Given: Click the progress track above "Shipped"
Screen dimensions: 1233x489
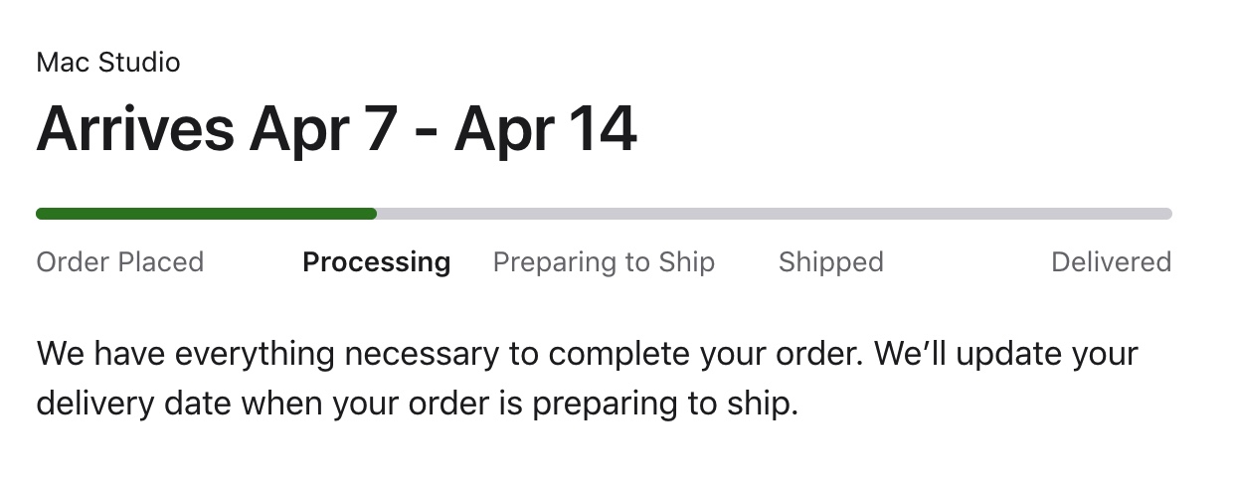Looking at the screenshot, I should 830,213.
